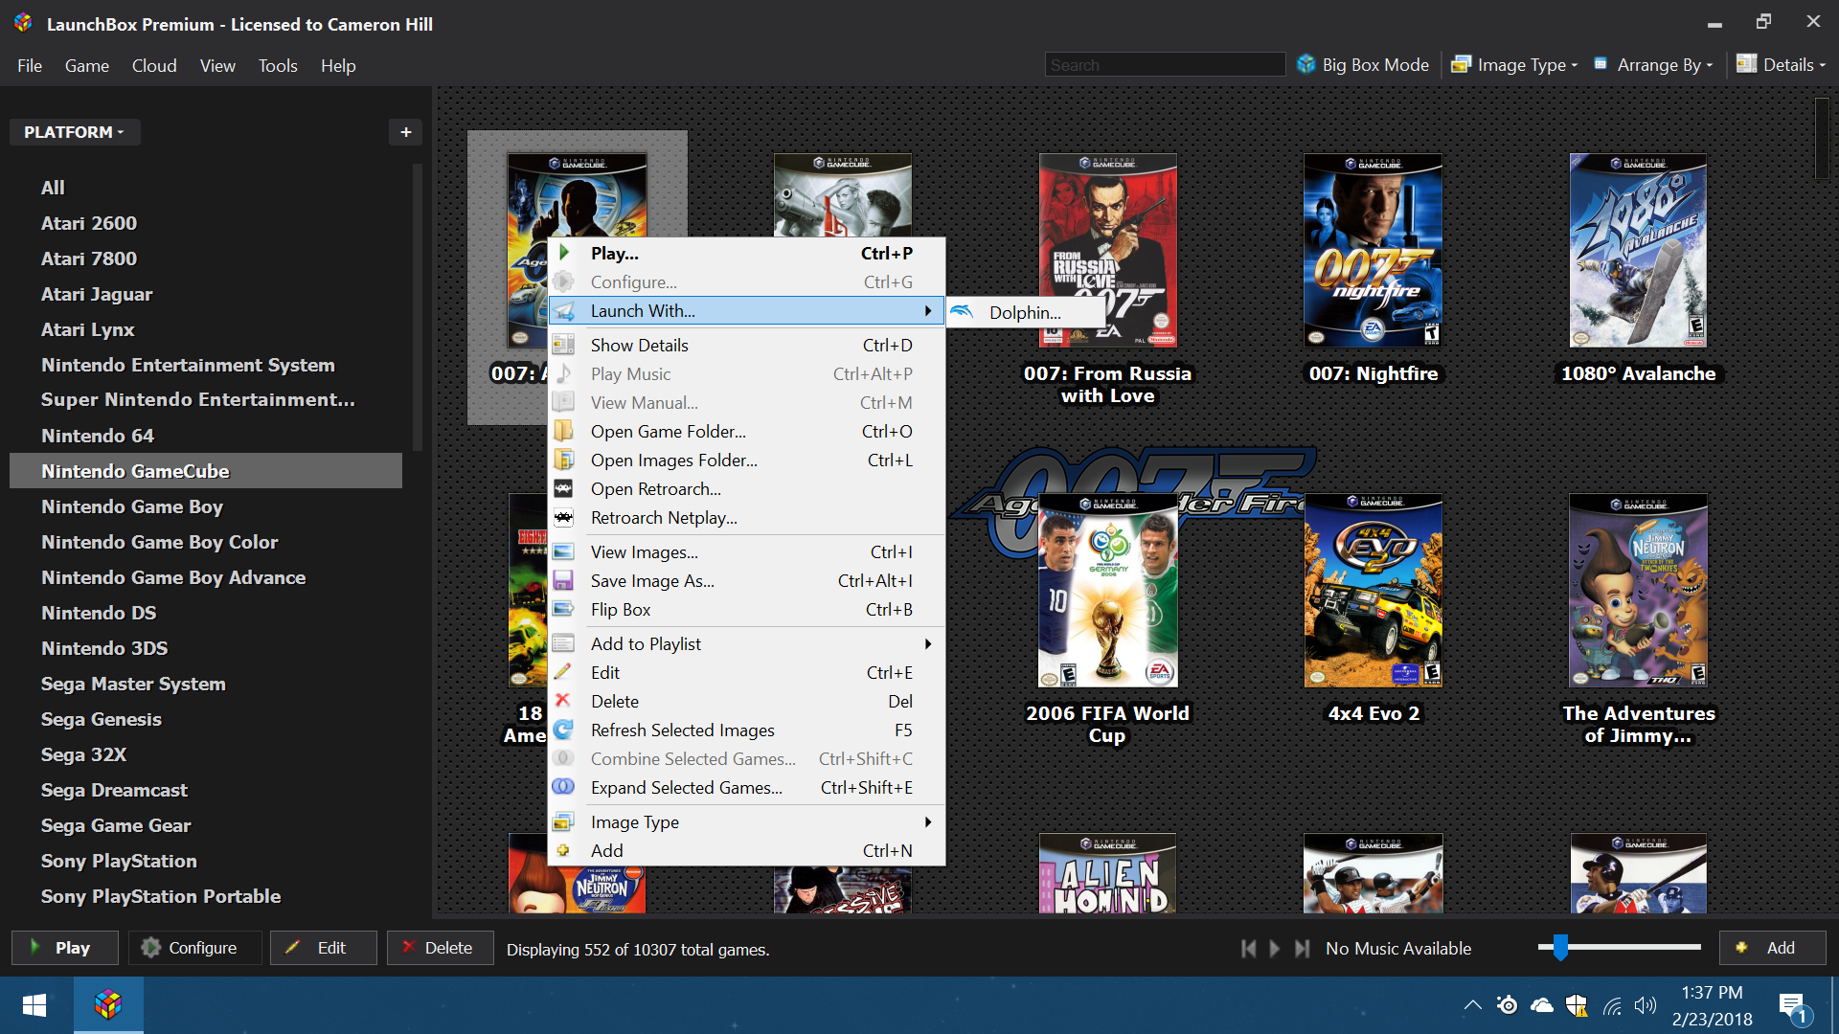Click the Open Retroarch icon

tap(563, 488)
